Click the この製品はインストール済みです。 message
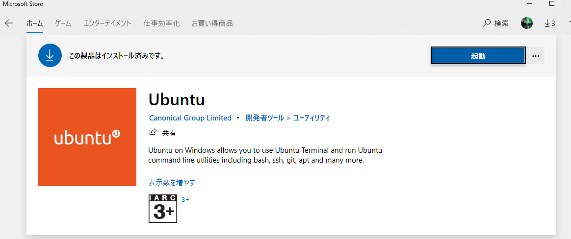 pos(117,56)
